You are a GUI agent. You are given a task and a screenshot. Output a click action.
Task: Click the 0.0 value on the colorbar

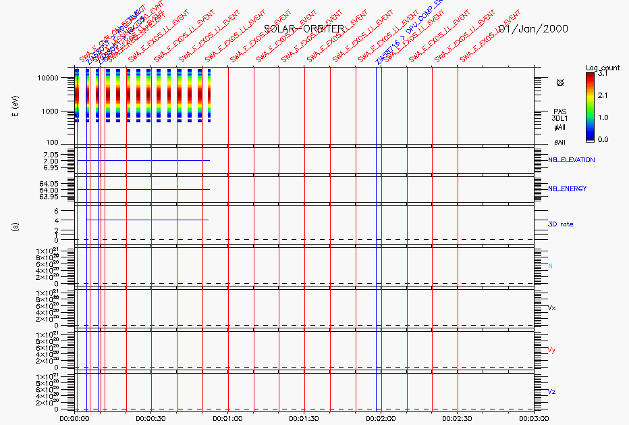click(x=603, y=139)
